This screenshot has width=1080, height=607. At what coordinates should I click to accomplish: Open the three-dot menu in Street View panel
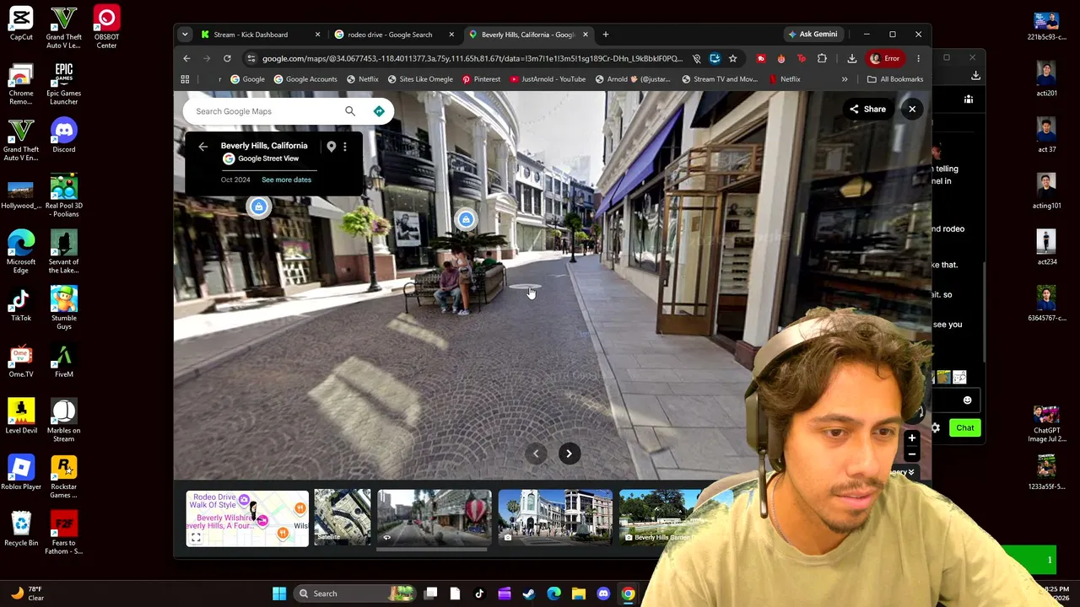click(344, 147)
